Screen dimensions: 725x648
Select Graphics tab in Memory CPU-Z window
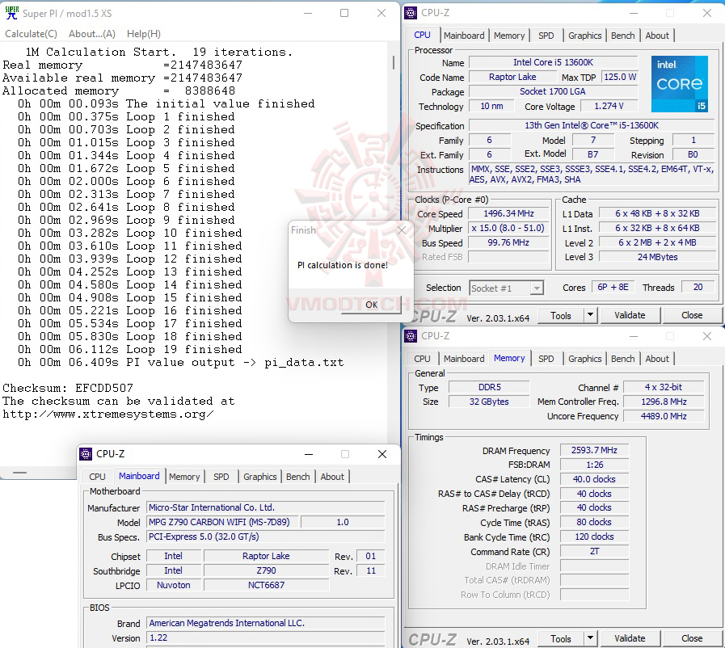(x=584, y=359)
